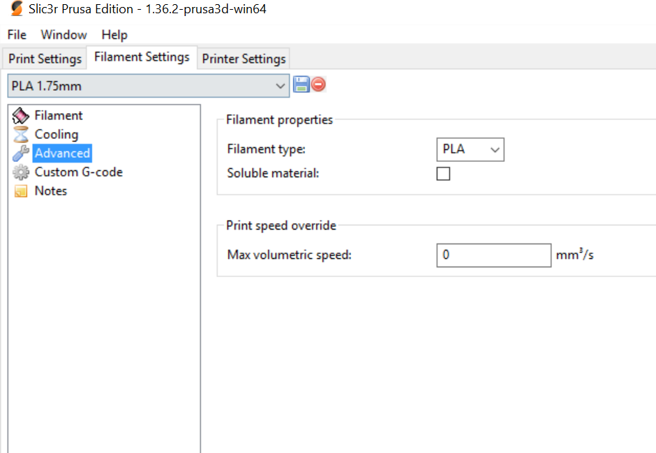Click the save preset floppy disk icon

coord(301,84)
